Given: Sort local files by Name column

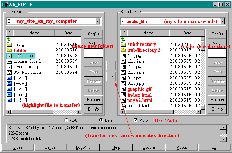Looking at the screenshot, I should (34, 33).
